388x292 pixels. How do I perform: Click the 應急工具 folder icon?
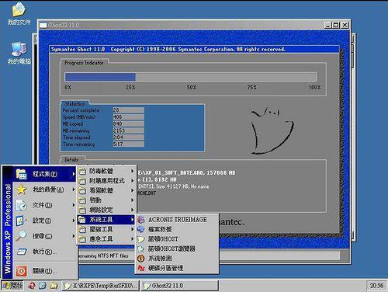(82, 239)
